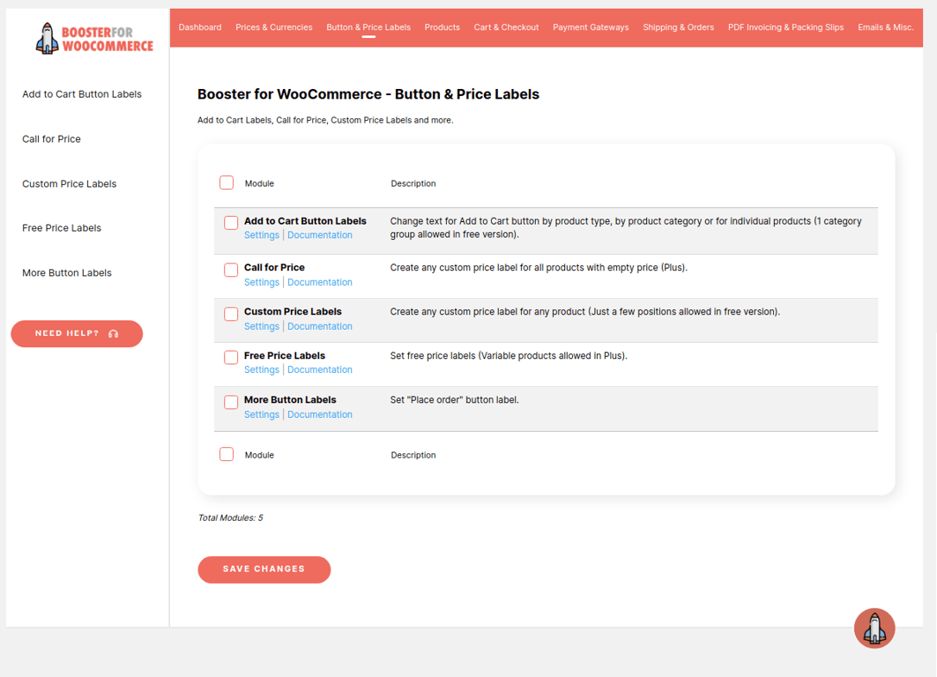Screen dimensions: 937x677
Task: Click the floating rocket icon in bottom corner
Action: tap(874, 628)
